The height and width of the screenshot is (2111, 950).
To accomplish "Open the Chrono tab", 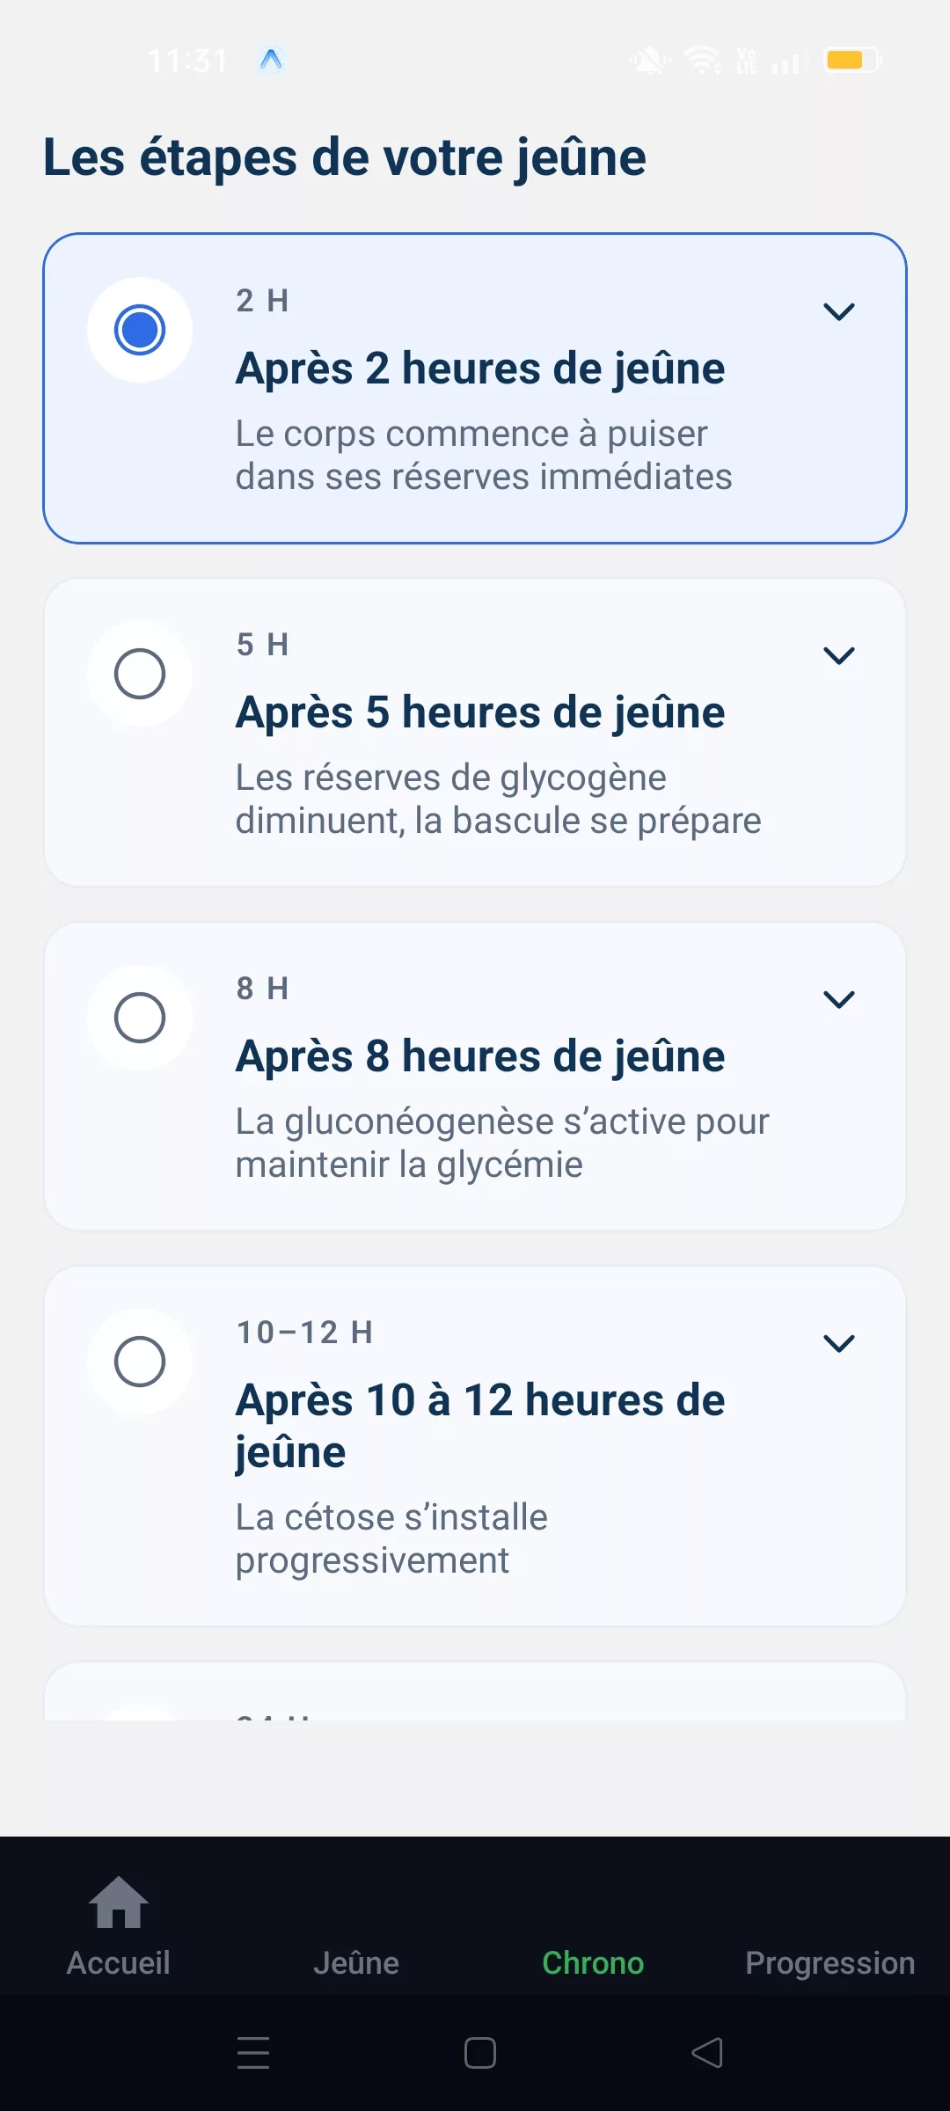I will pos(593,1961).
